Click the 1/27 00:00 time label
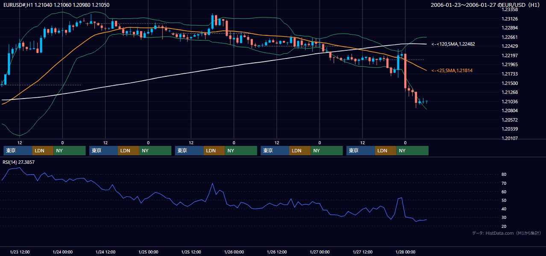Image resolution: width=546 pixels, height=256 pixels. click(320, 252)
